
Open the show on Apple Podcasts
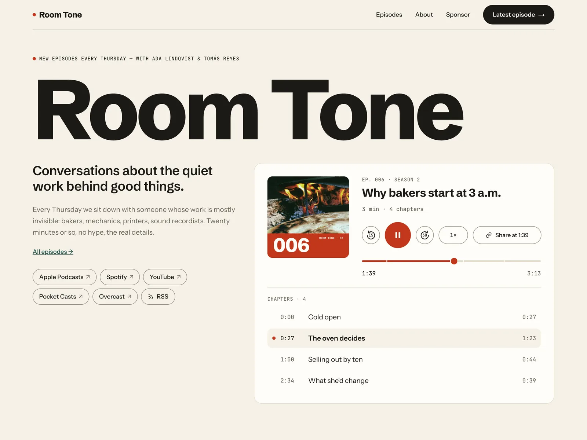pyautogui.click(x=65, y=277)
